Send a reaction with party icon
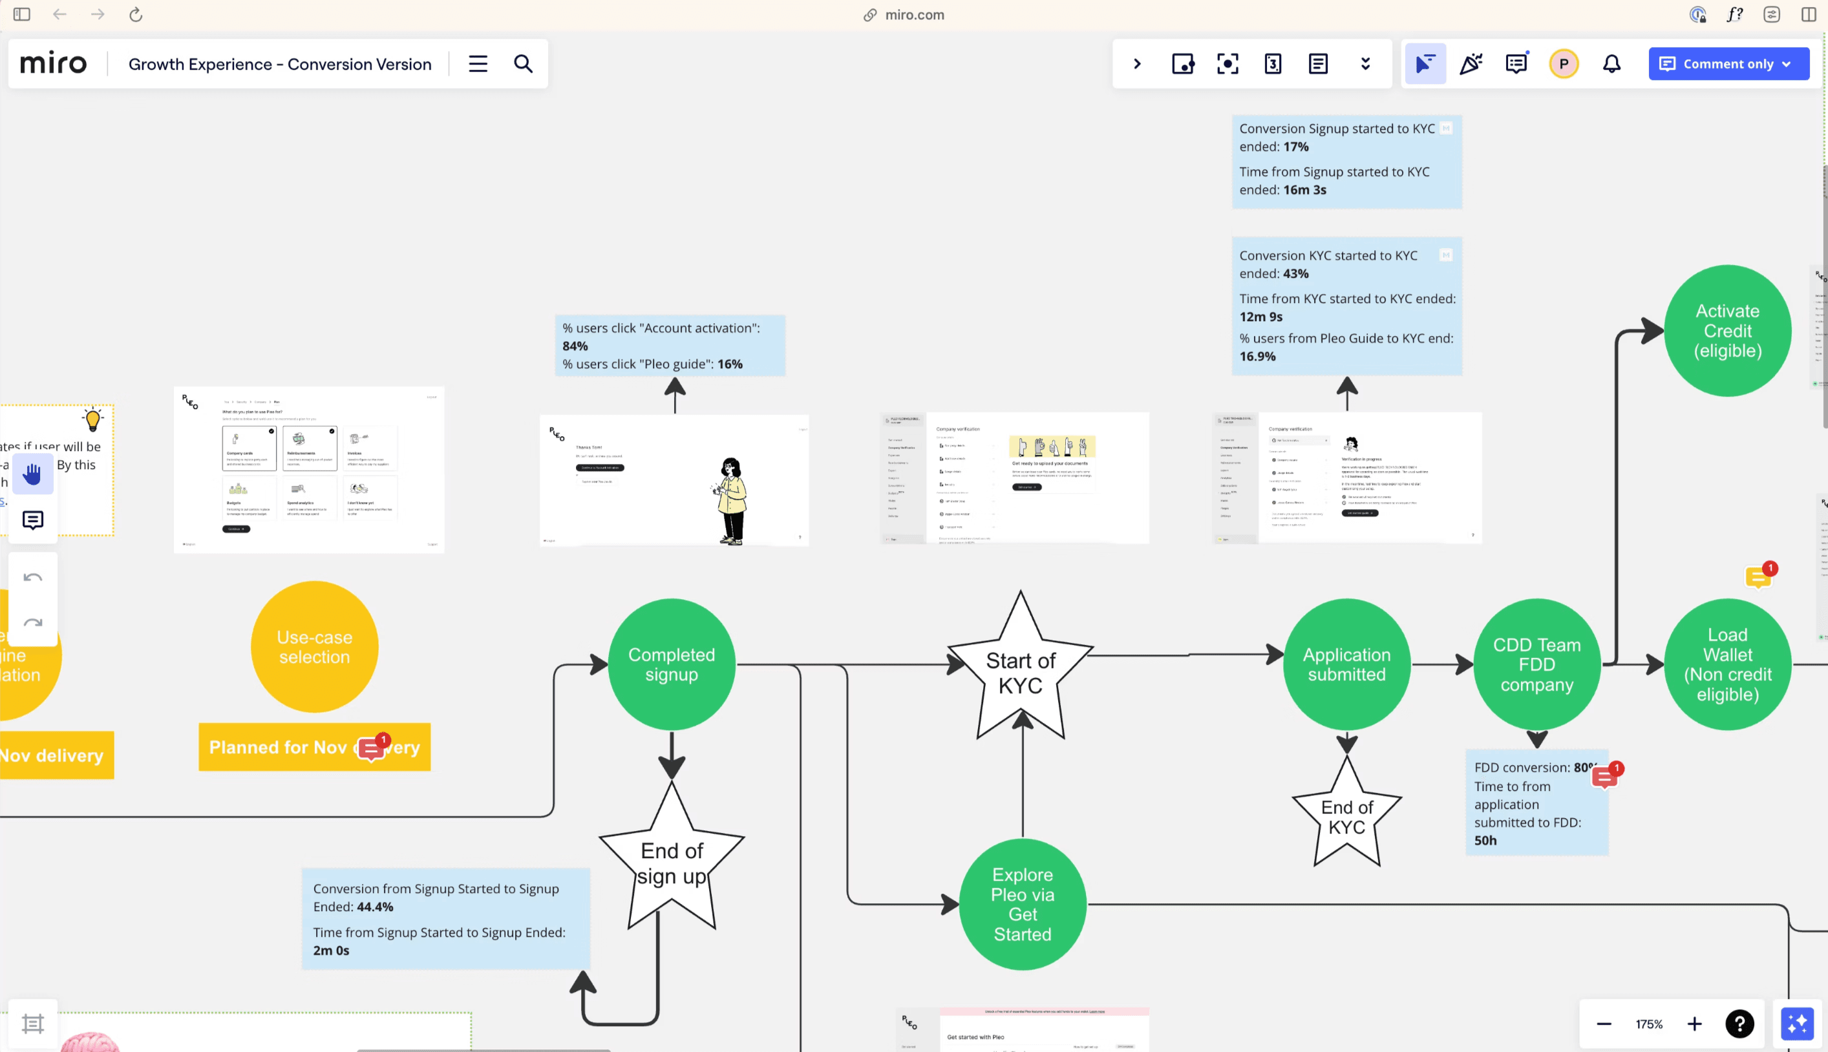Image resolution: width=1828 pixels, height=1052 pixels. [1471, 63]
